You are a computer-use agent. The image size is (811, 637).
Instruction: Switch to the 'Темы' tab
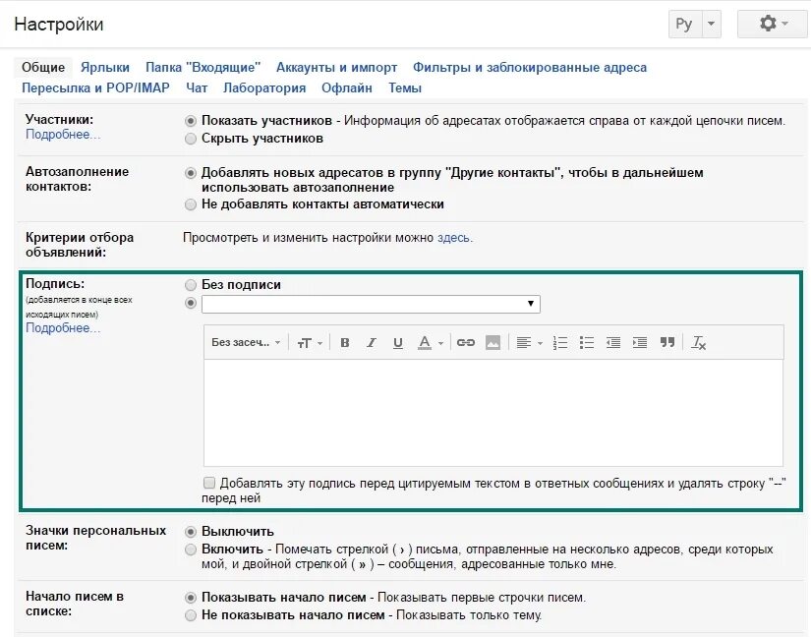[x=405, y=87]
